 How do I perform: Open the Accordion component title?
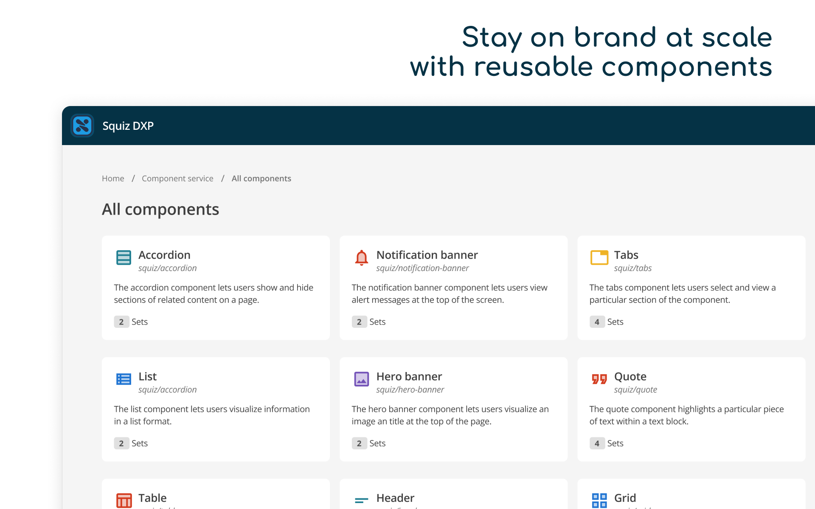164,255
